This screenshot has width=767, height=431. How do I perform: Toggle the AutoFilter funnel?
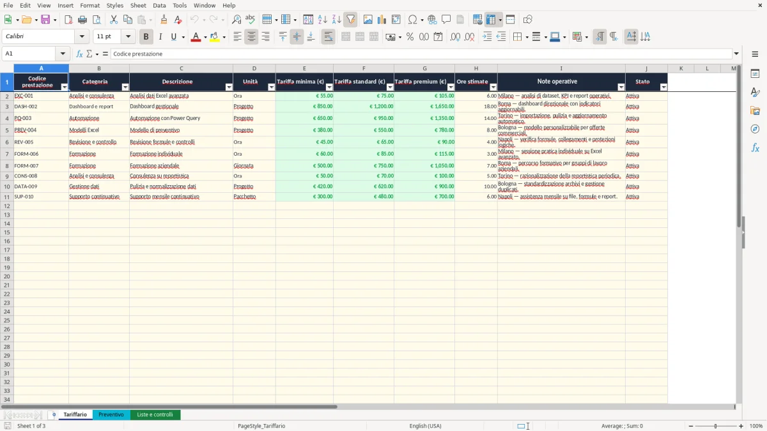(x=350, y=20)
